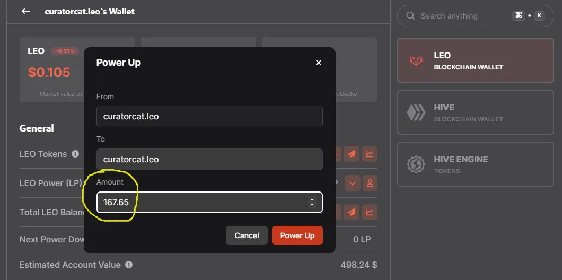Viewport: 562px width, 280px height.
Task: Click the K key shortcut badge
Action: coord(539,15)
